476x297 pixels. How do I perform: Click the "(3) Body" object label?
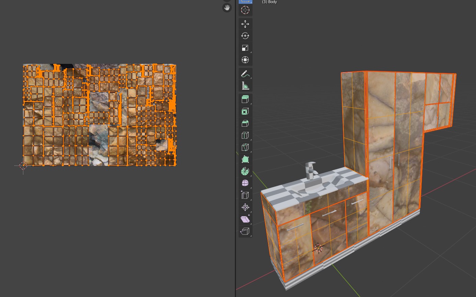[269, 2]
